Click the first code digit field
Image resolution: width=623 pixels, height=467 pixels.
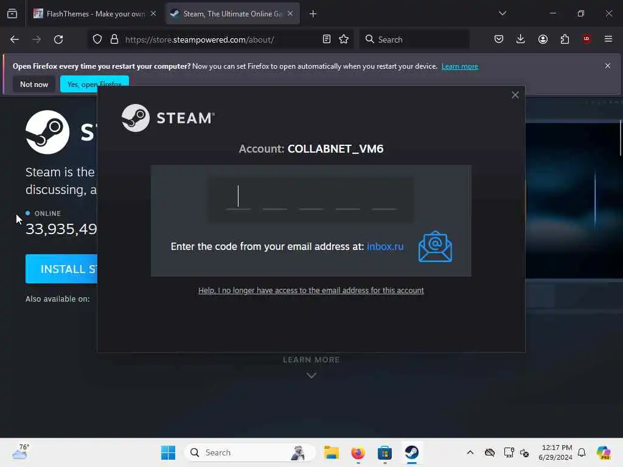click(x=238, y=197)
